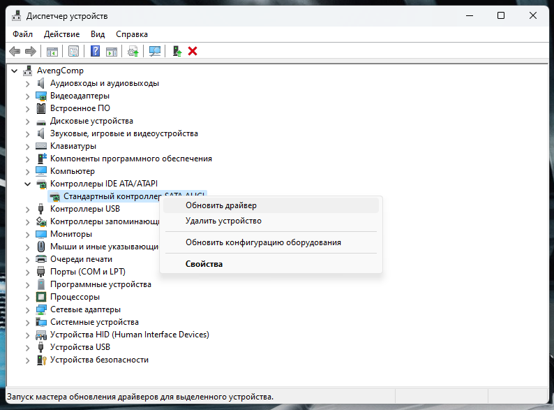Click the Компоненты программного обеспечения icon

[x=42, y=159]
